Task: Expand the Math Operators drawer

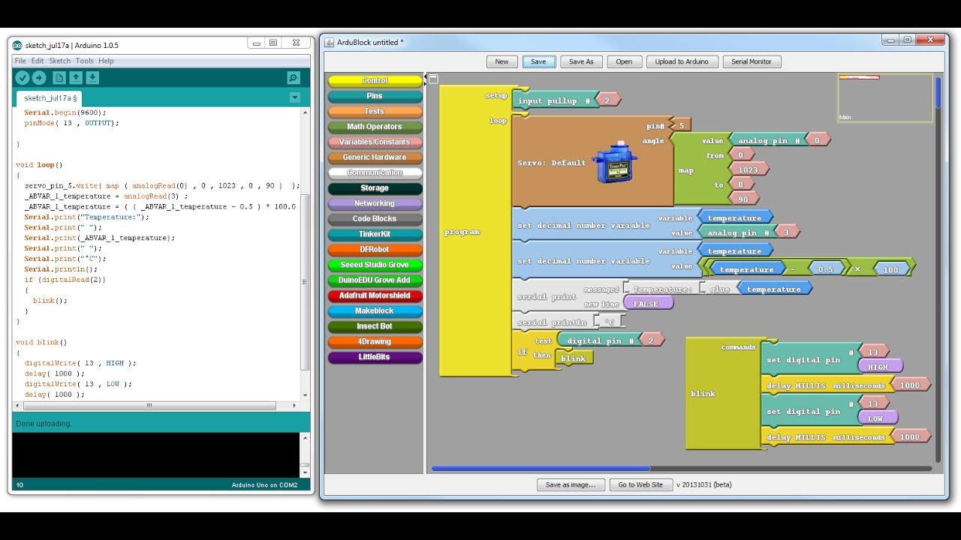Action: tap(375, 127)
